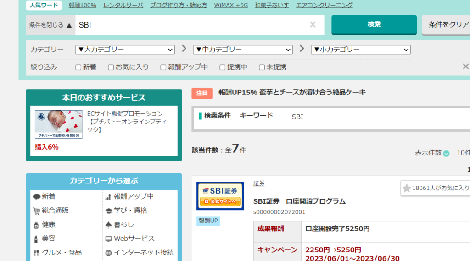Screen dimensions: 470x261
Task: Toggle the 提携中 checkbox
Action: coord(222,67)
